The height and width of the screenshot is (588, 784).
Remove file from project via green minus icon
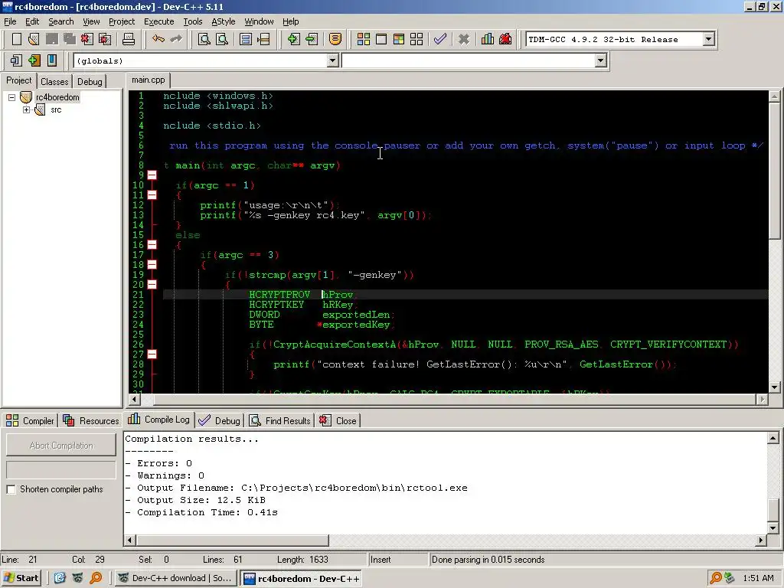tap(312, 39)
